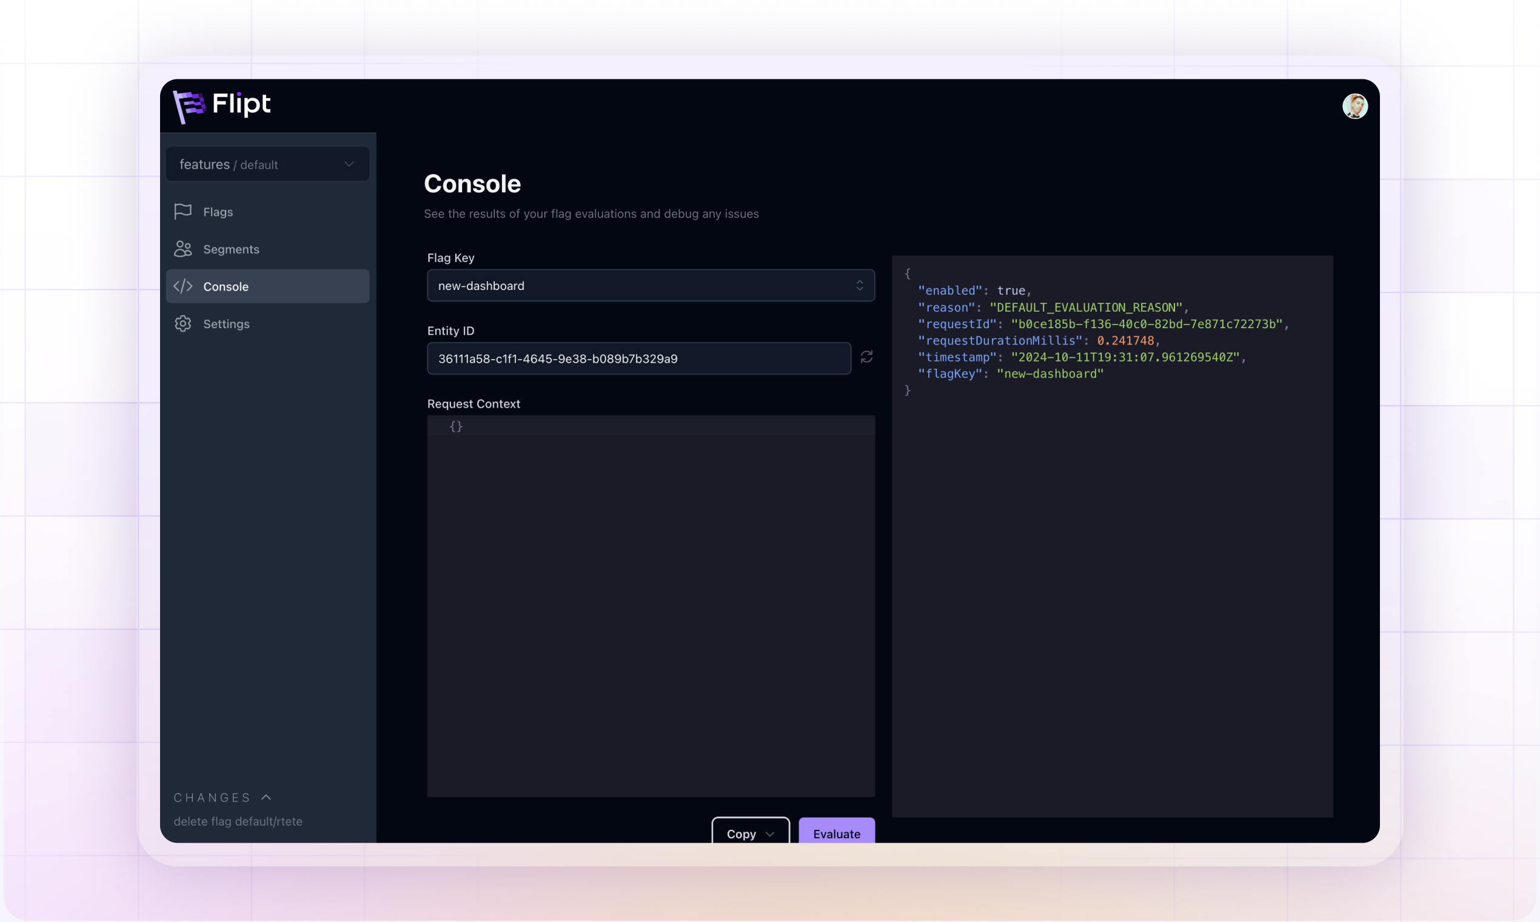Click the Segments people icon
This screenshot has width=1540, height=922.
[182, 249]
